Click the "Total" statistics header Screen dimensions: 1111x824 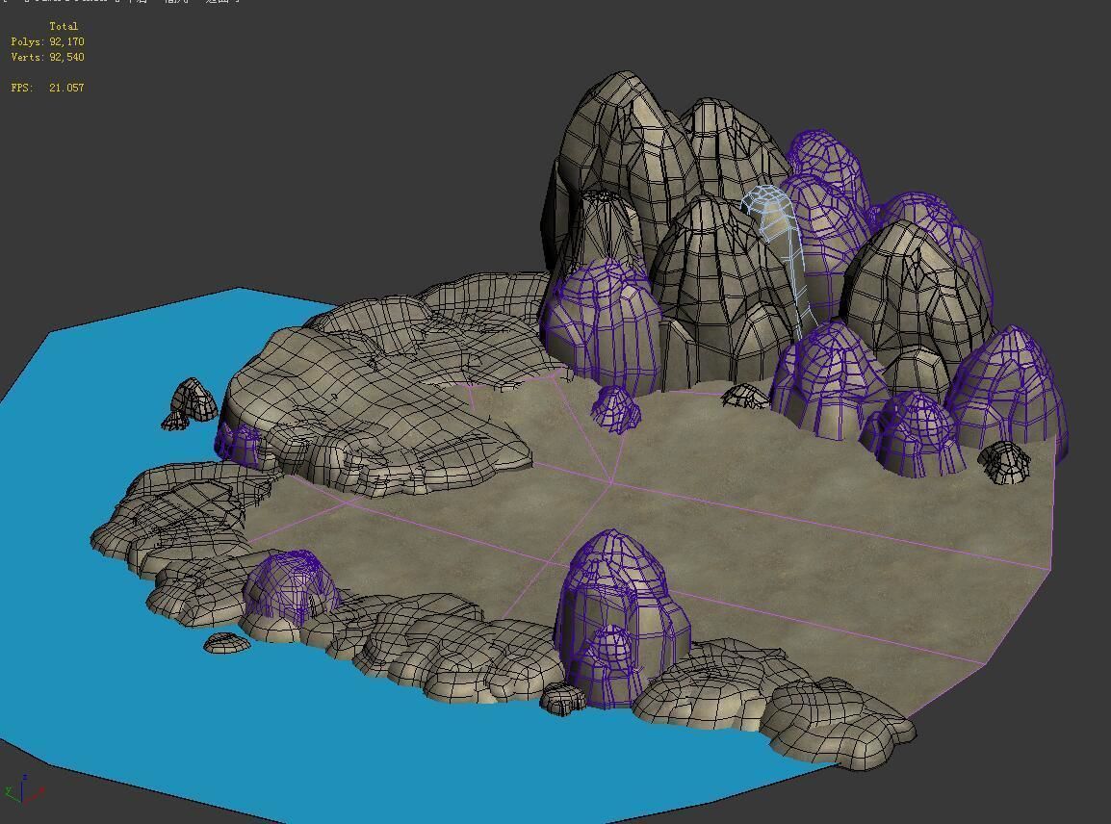tap(64, 26)
